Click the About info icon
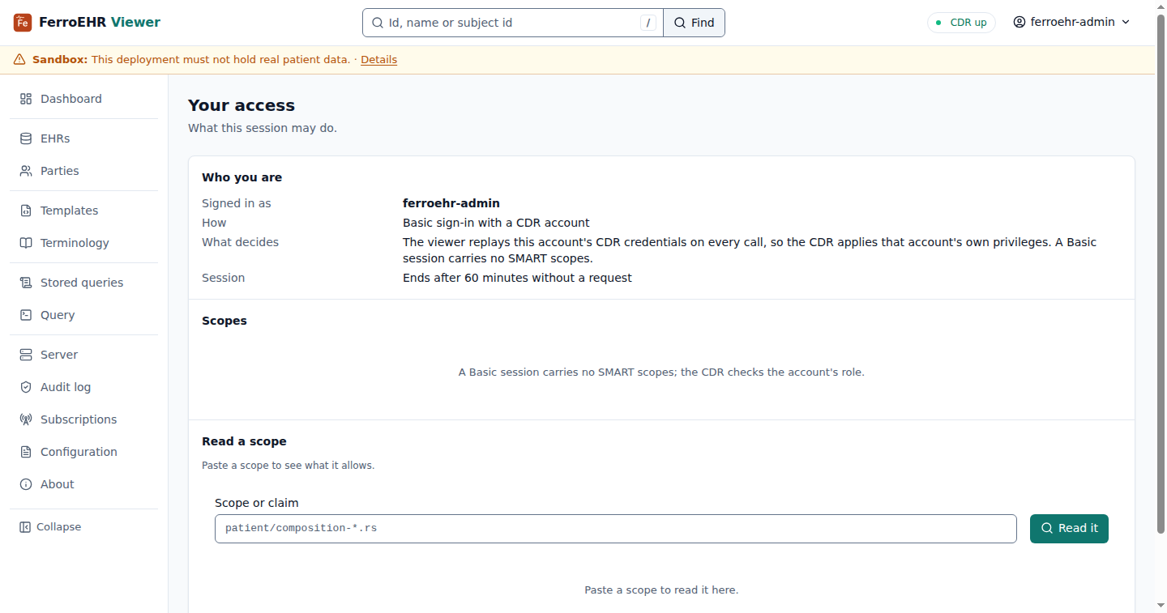Viewport: 1167px width, 613px height. click(x=26, y=484)
